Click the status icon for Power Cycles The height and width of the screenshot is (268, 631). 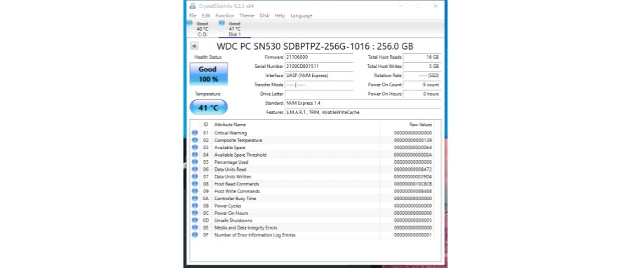click(195, 205)
